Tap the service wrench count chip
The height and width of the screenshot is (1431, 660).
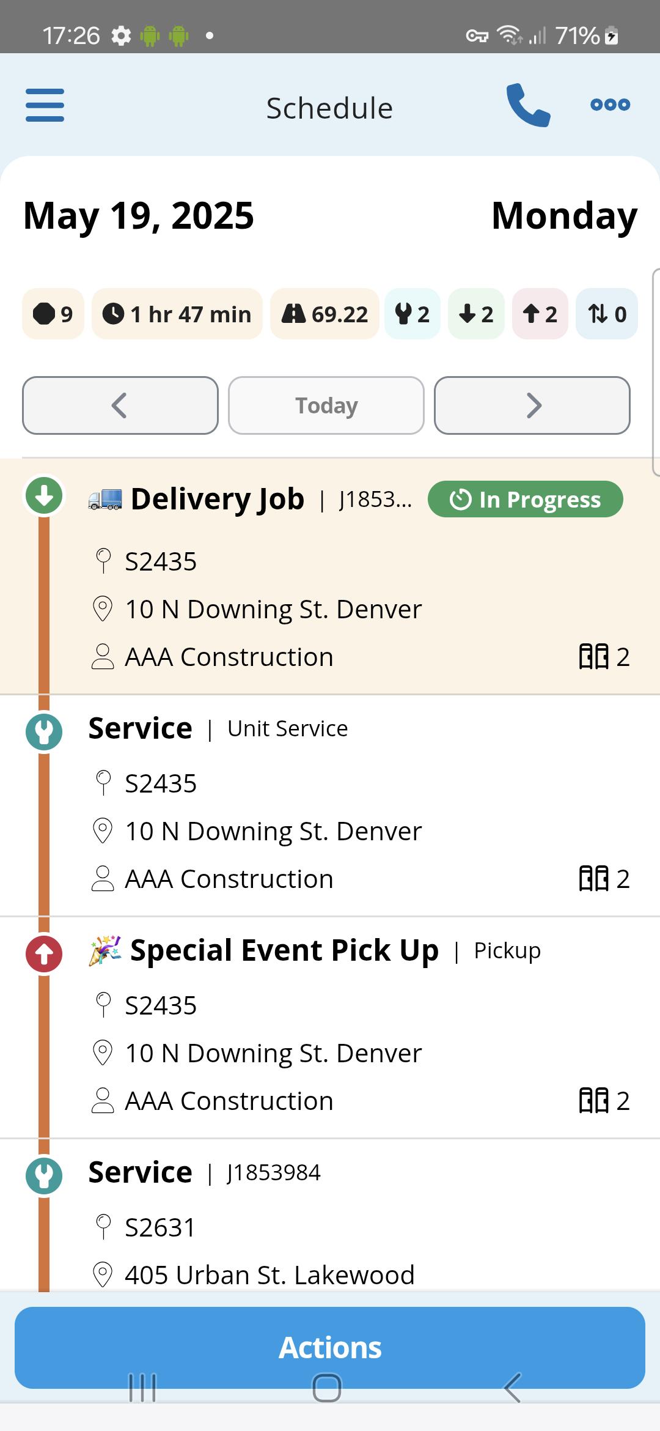[413, 314]
